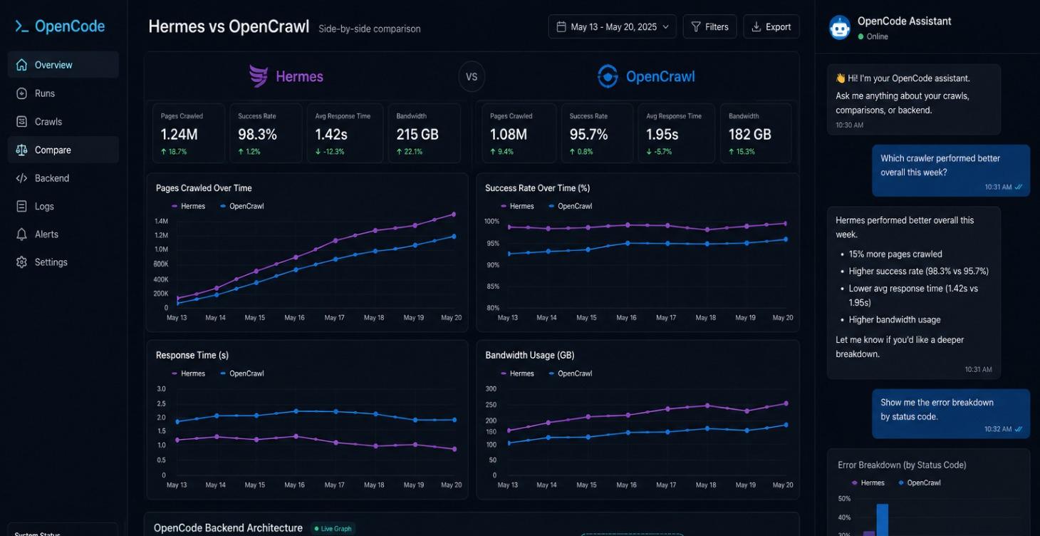Open the Alerts menu entry
This screenshot has height=536, width=1040.
[x=63, y=234]
